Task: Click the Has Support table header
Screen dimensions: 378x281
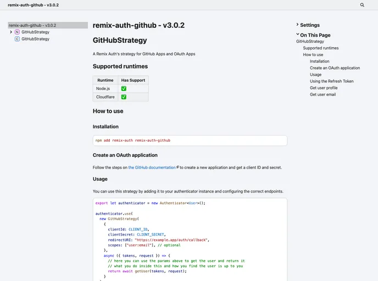Action: click(133, 80)
